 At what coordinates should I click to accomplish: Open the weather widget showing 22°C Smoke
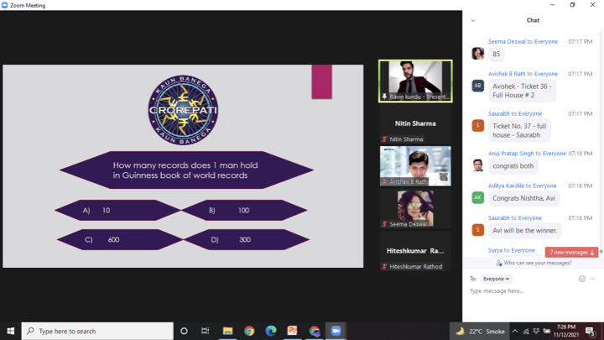coord(481,331)
